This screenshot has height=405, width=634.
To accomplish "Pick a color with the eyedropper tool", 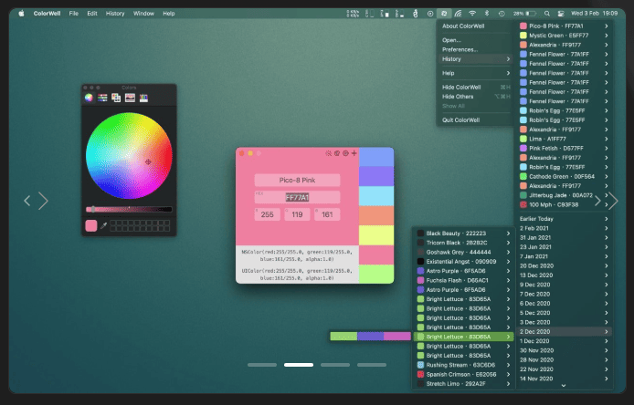I will coord(103,225).
